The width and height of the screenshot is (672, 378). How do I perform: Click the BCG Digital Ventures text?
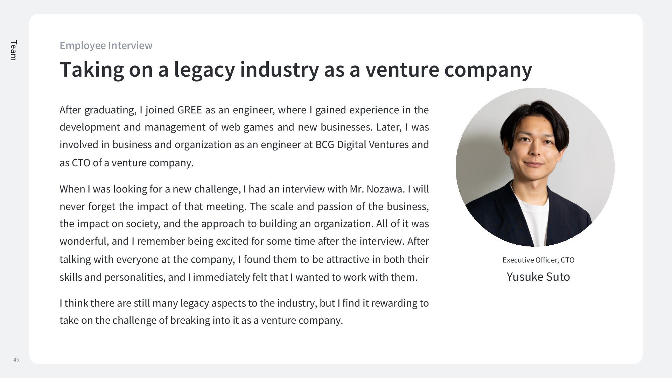coord(362,145)
